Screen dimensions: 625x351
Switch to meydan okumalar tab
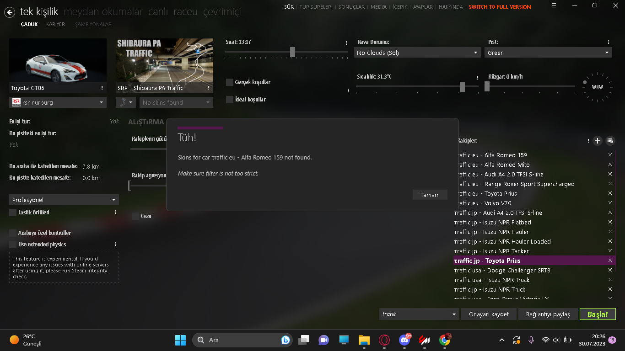103,12
